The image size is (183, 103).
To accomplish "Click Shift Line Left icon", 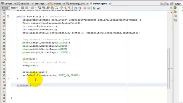I will pyautogui.click(x=75, y=8).
